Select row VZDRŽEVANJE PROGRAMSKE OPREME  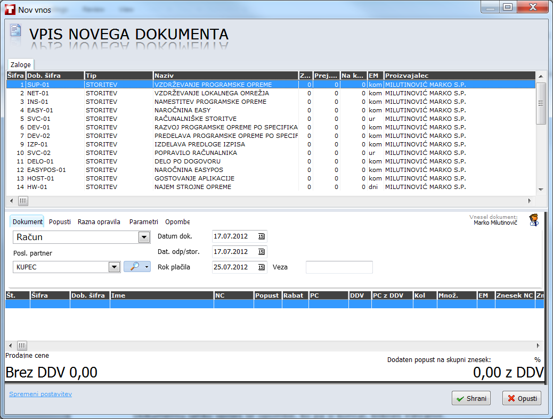click(x=271, y=85)
